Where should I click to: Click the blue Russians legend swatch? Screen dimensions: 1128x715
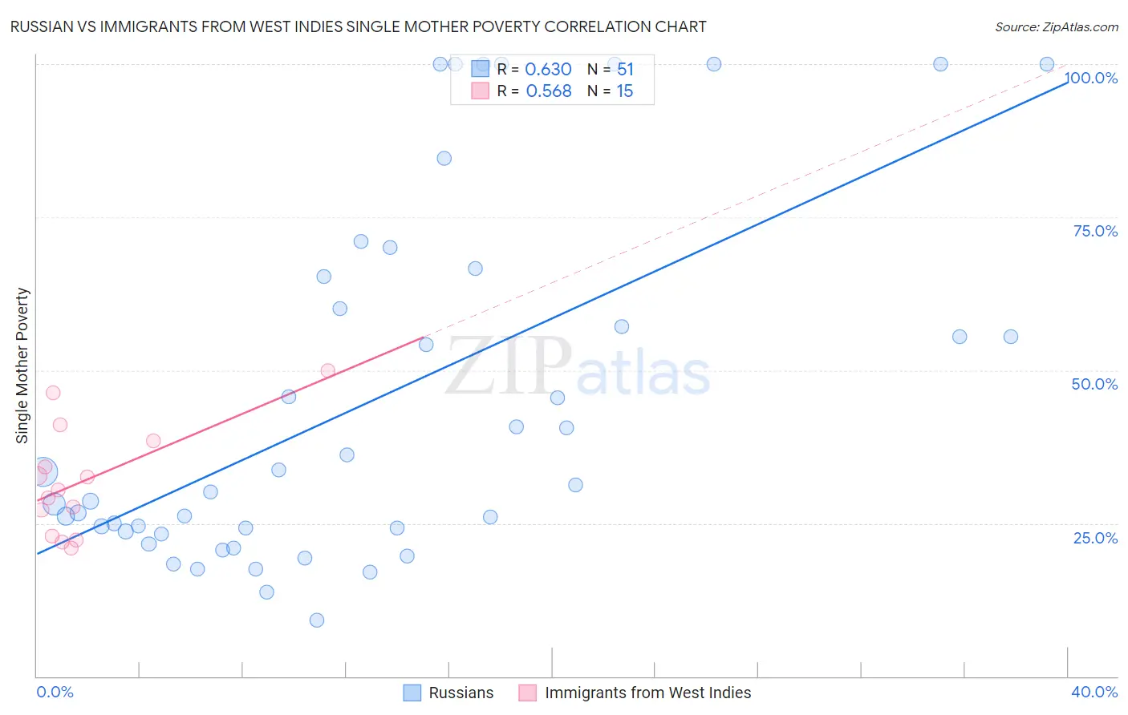pos(412,693)
